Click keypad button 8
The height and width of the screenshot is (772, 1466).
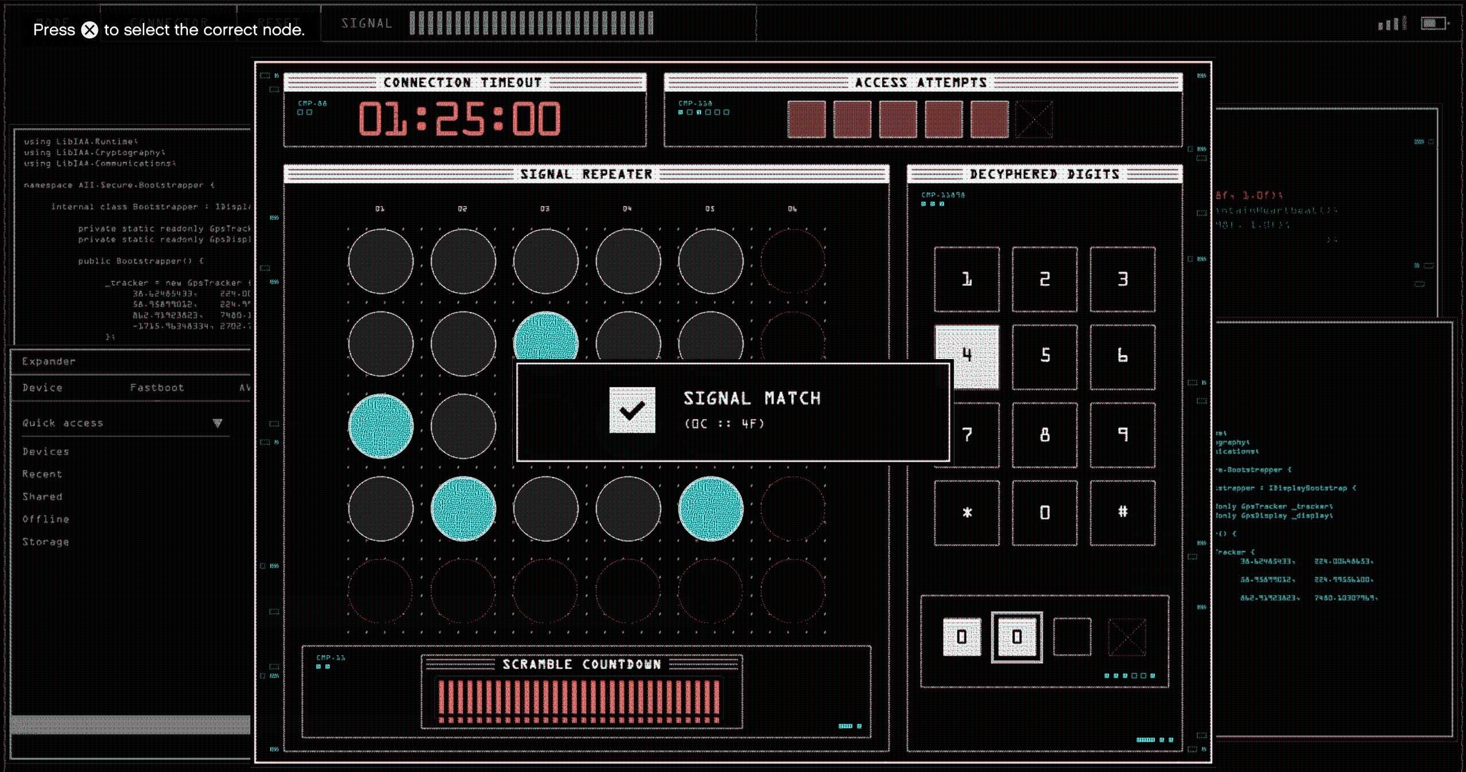(1045, 435)
